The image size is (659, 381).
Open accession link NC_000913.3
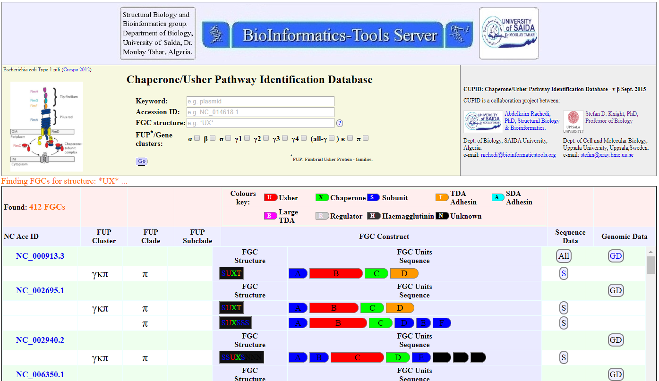40,256
